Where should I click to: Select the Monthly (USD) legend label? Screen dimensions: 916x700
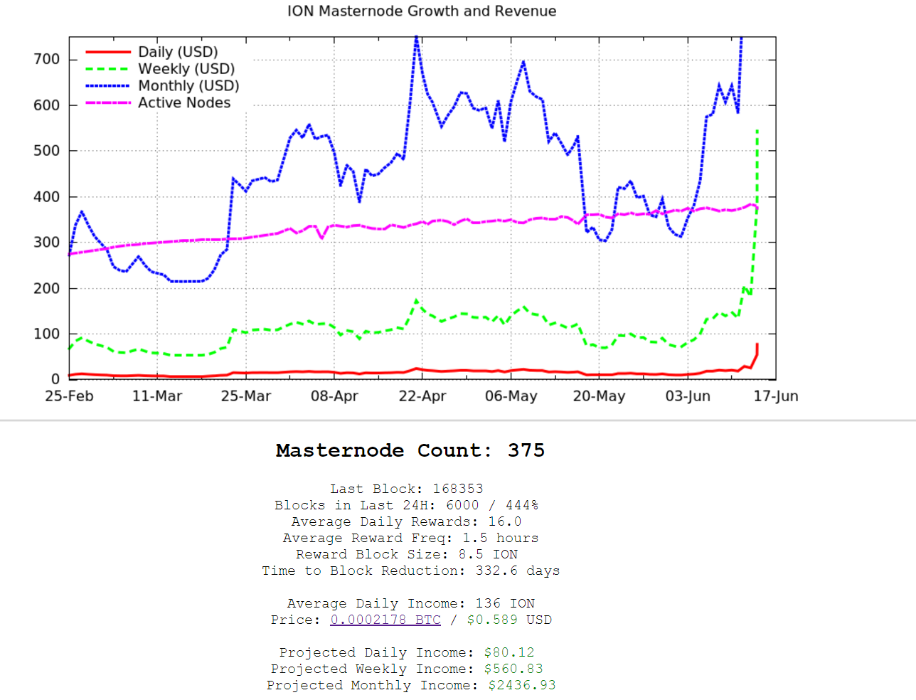[x=188, y=86]
